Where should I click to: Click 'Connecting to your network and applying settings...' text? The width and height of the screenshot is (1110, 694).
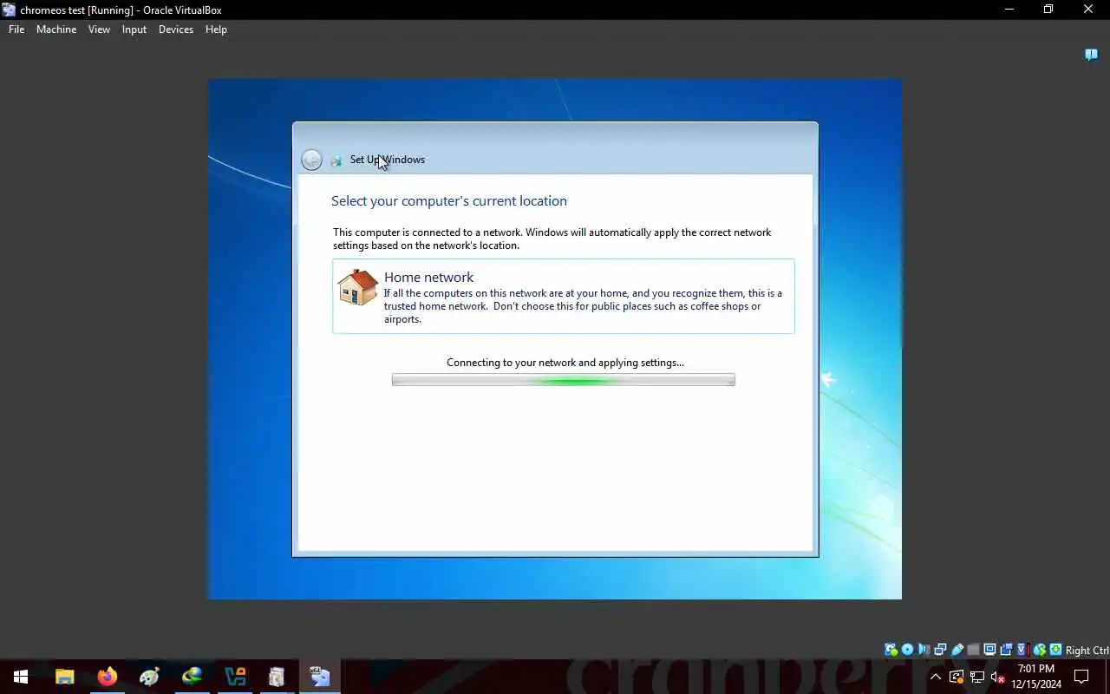pos(565,363)
